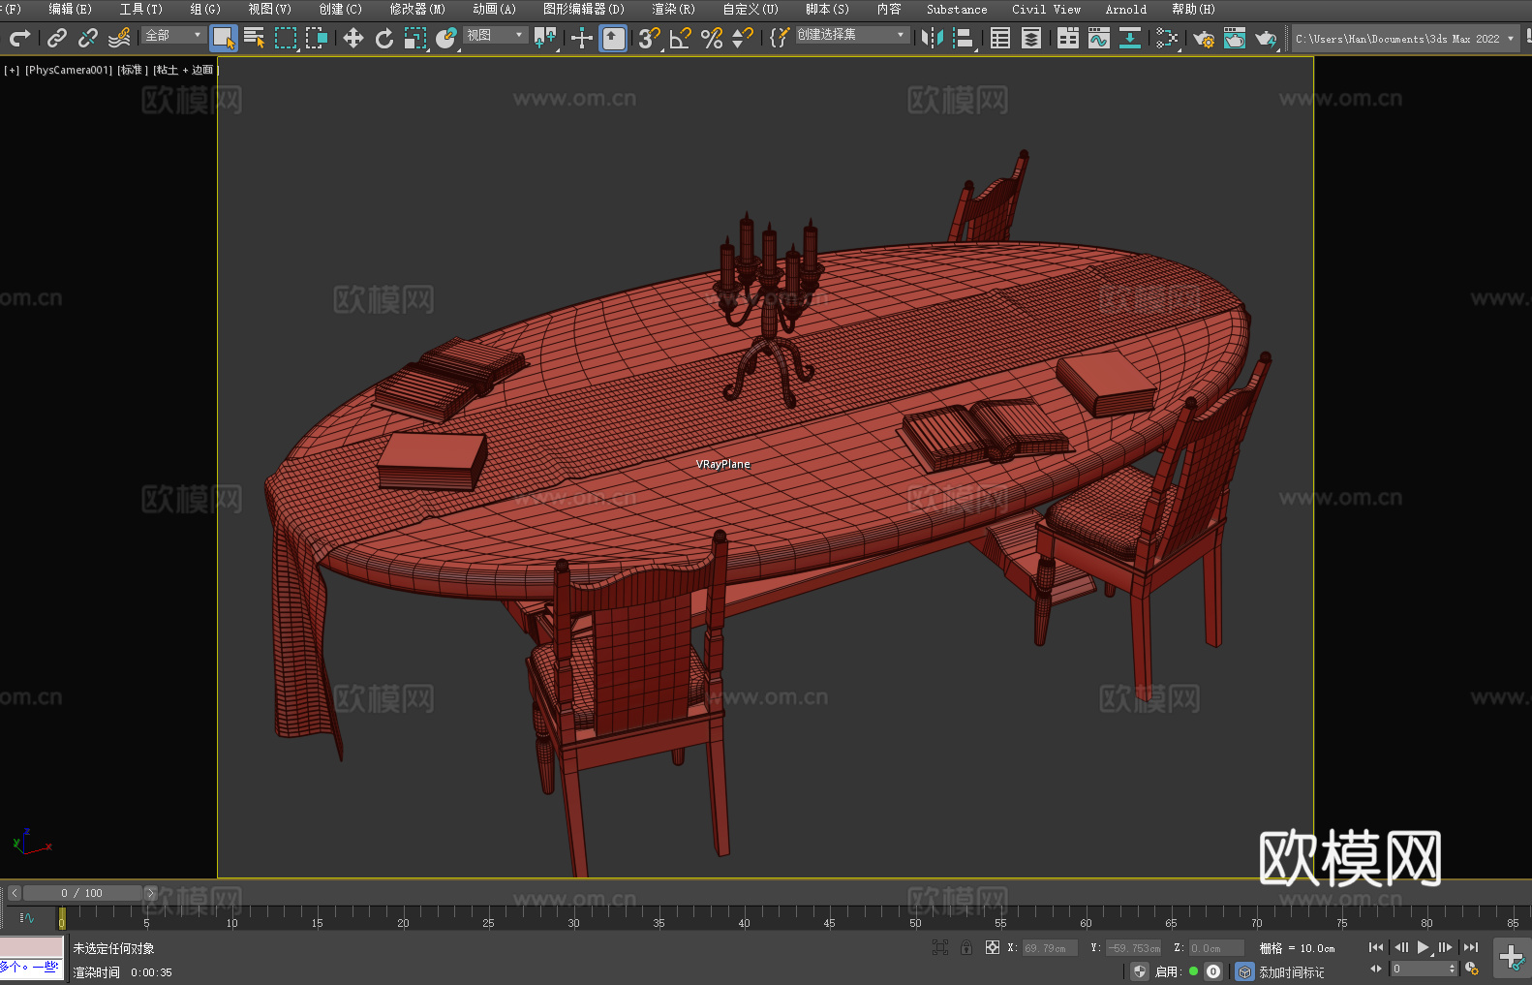Open the 修改器(M) menu
1532x985 pixels.
417,9
